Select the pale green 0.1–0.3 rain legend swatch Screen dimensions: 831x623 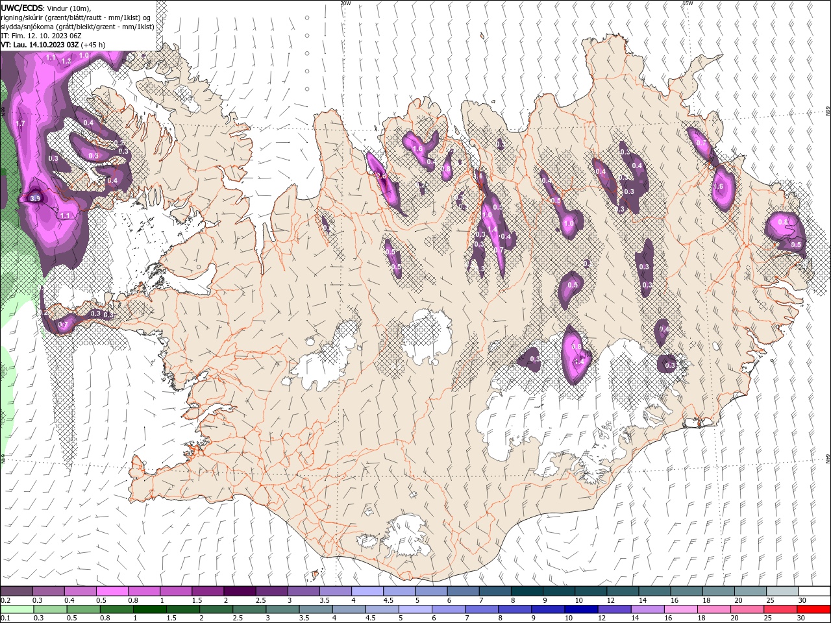(17, 609)
